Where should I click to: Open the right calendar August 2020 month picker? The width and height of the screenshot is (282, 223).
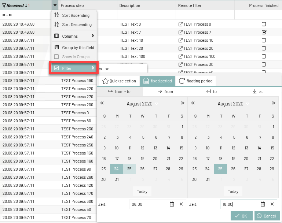tap(233, 104)
